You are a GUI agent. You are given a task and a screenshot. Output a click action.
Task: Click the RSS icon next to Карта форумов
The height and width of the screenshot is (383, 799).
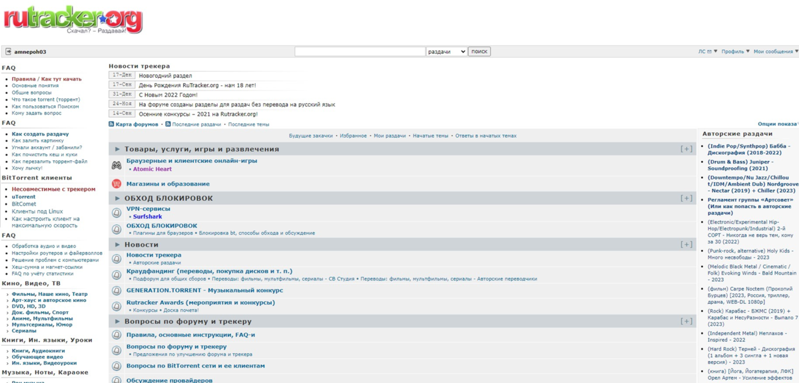(x=111, y=124)
